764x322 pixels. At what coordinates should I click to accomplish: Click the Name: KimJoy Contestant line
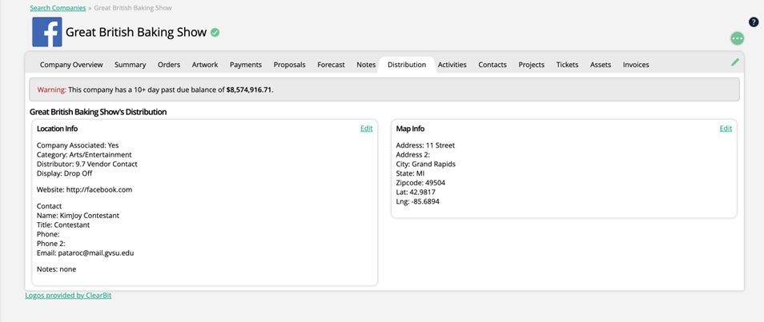click(78, 216)
